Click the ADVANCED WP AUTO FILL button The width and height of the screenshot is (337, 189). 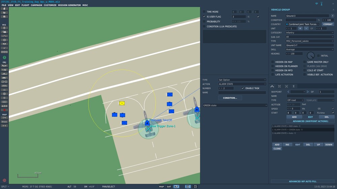303,181
